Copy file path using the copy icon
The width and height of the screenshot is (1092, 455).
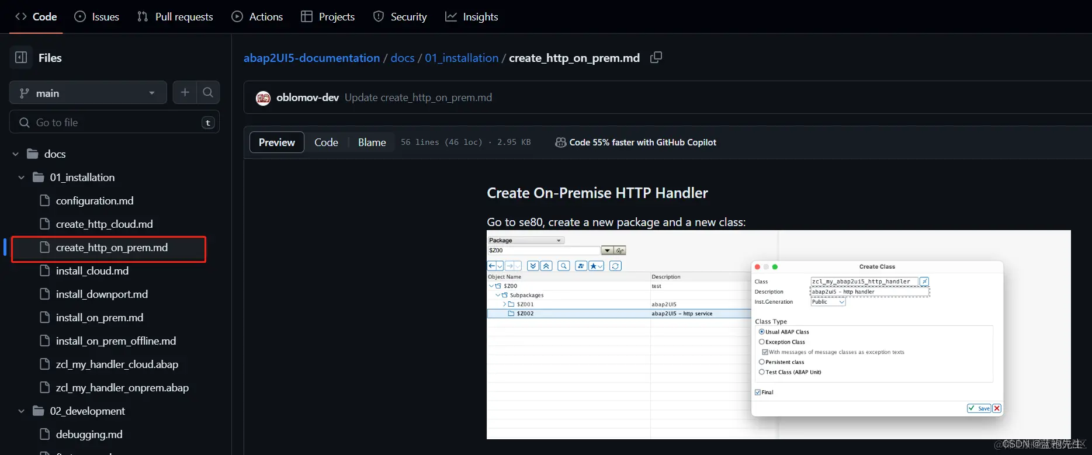pyautogui.click(x=656, y=57)
